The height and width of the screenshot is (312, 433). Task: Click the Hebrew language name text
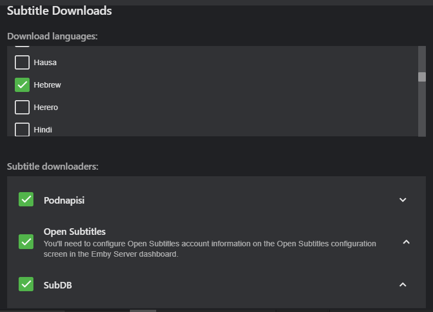(x=47, y=85)
